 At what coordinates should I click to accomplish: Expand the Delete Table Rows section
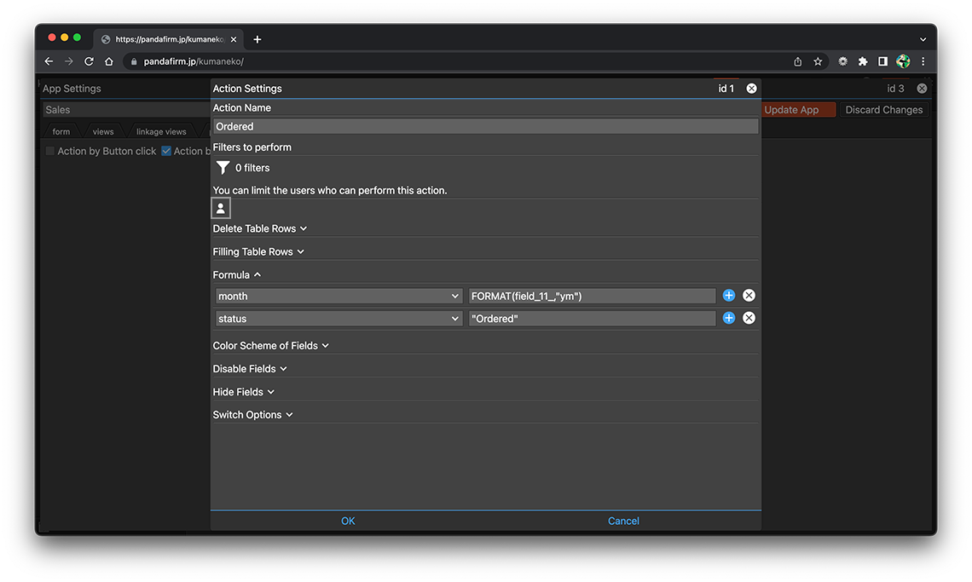point(259,228)
